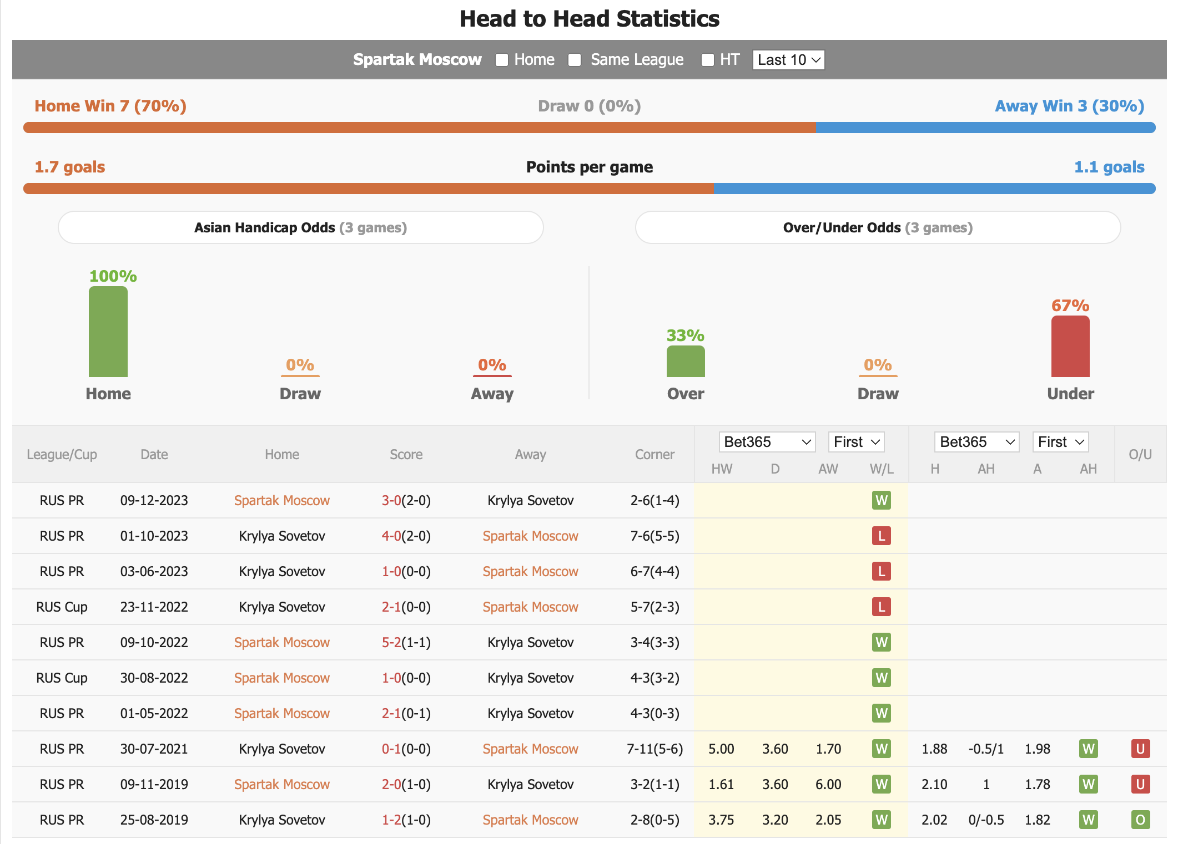The image size is (1178, 844).
Task: Click the U over/under badge for 09-11-2019
Action: (x=1140, y=784)
